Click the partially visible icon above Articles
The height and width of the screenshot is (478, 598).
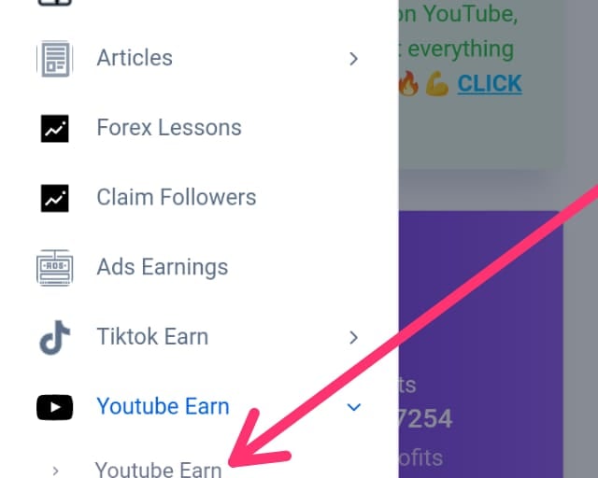click(x=55, y=3)
